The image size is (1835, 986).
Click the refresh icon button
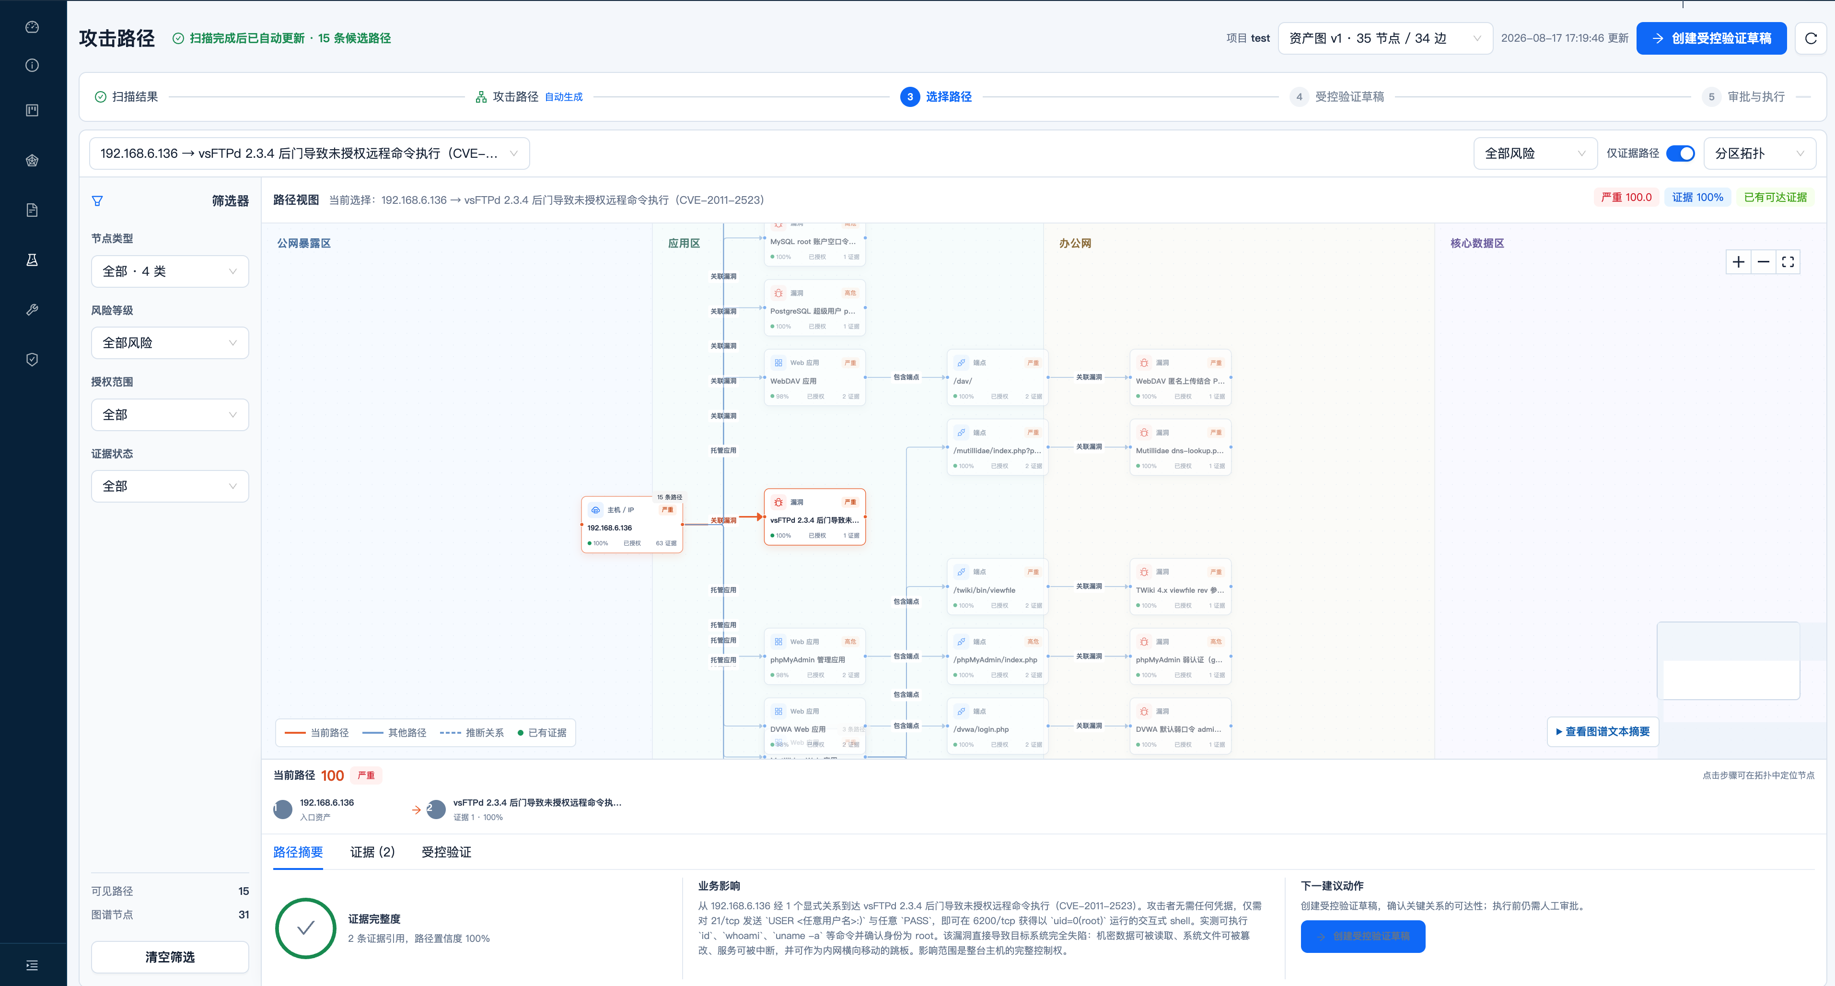coord(1811,38)
